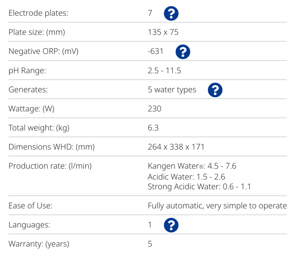
Task: Click the Strong Acidic Water rate line
Action: click(x=199, y=187)
